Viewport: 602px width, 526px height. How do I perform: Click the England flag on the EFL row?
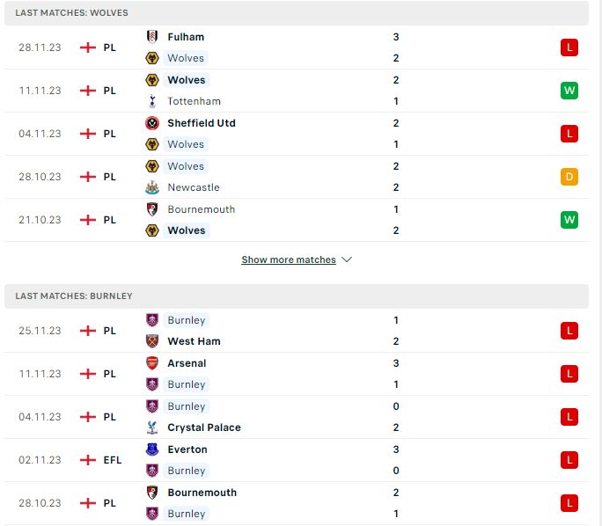(87, 460)
